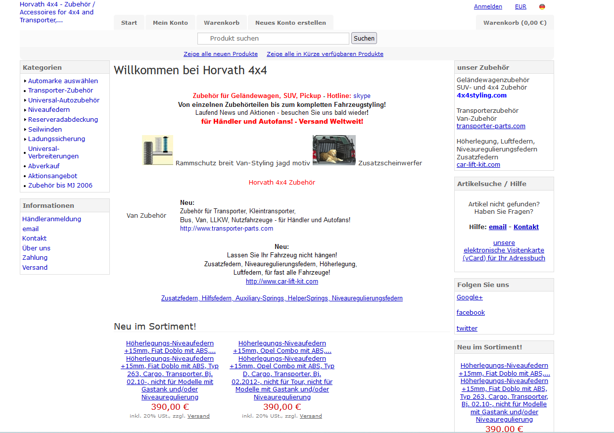Open the transporter-parts.com link in unser Zubehör
The width and height of the screenshot is (614, 433).
(x=491, y=126)
